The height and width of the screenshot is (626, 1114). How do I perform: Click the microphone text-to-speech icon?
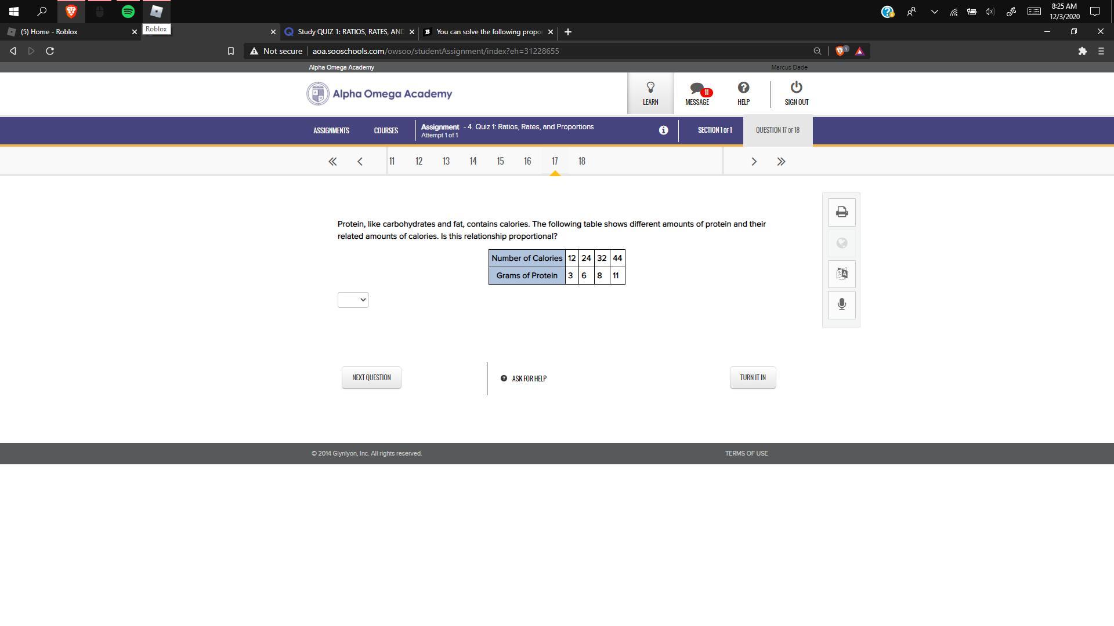(841, 304)
